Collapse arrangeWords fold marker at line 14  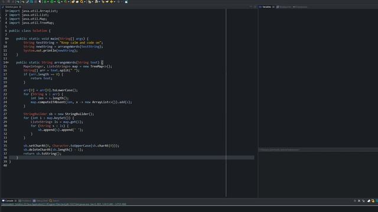point(8,62)
